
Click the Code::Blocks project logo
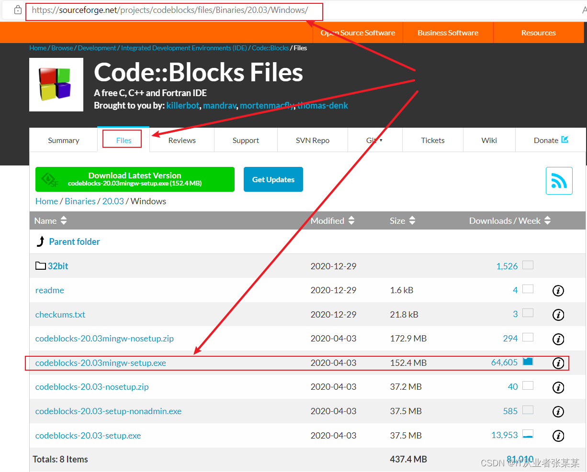click(x=56, y=85)
